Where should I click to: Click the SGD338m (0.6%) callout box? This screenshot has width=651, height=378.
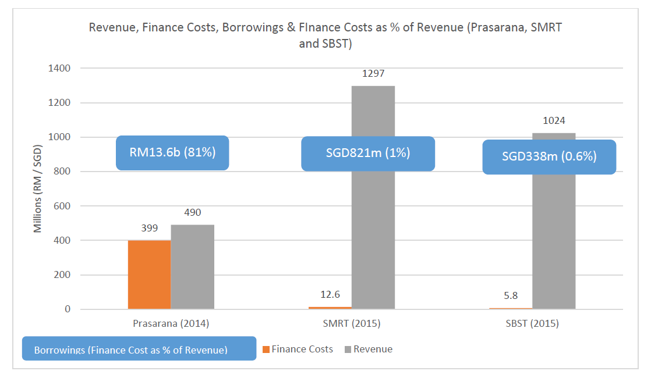[549, 156]
